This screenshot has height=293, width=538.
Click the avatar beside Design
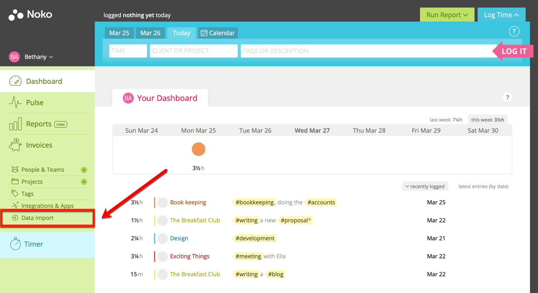point(163,238)
